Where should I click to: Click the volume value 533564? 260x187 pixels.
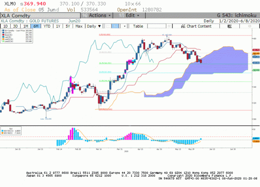[89, 10]
